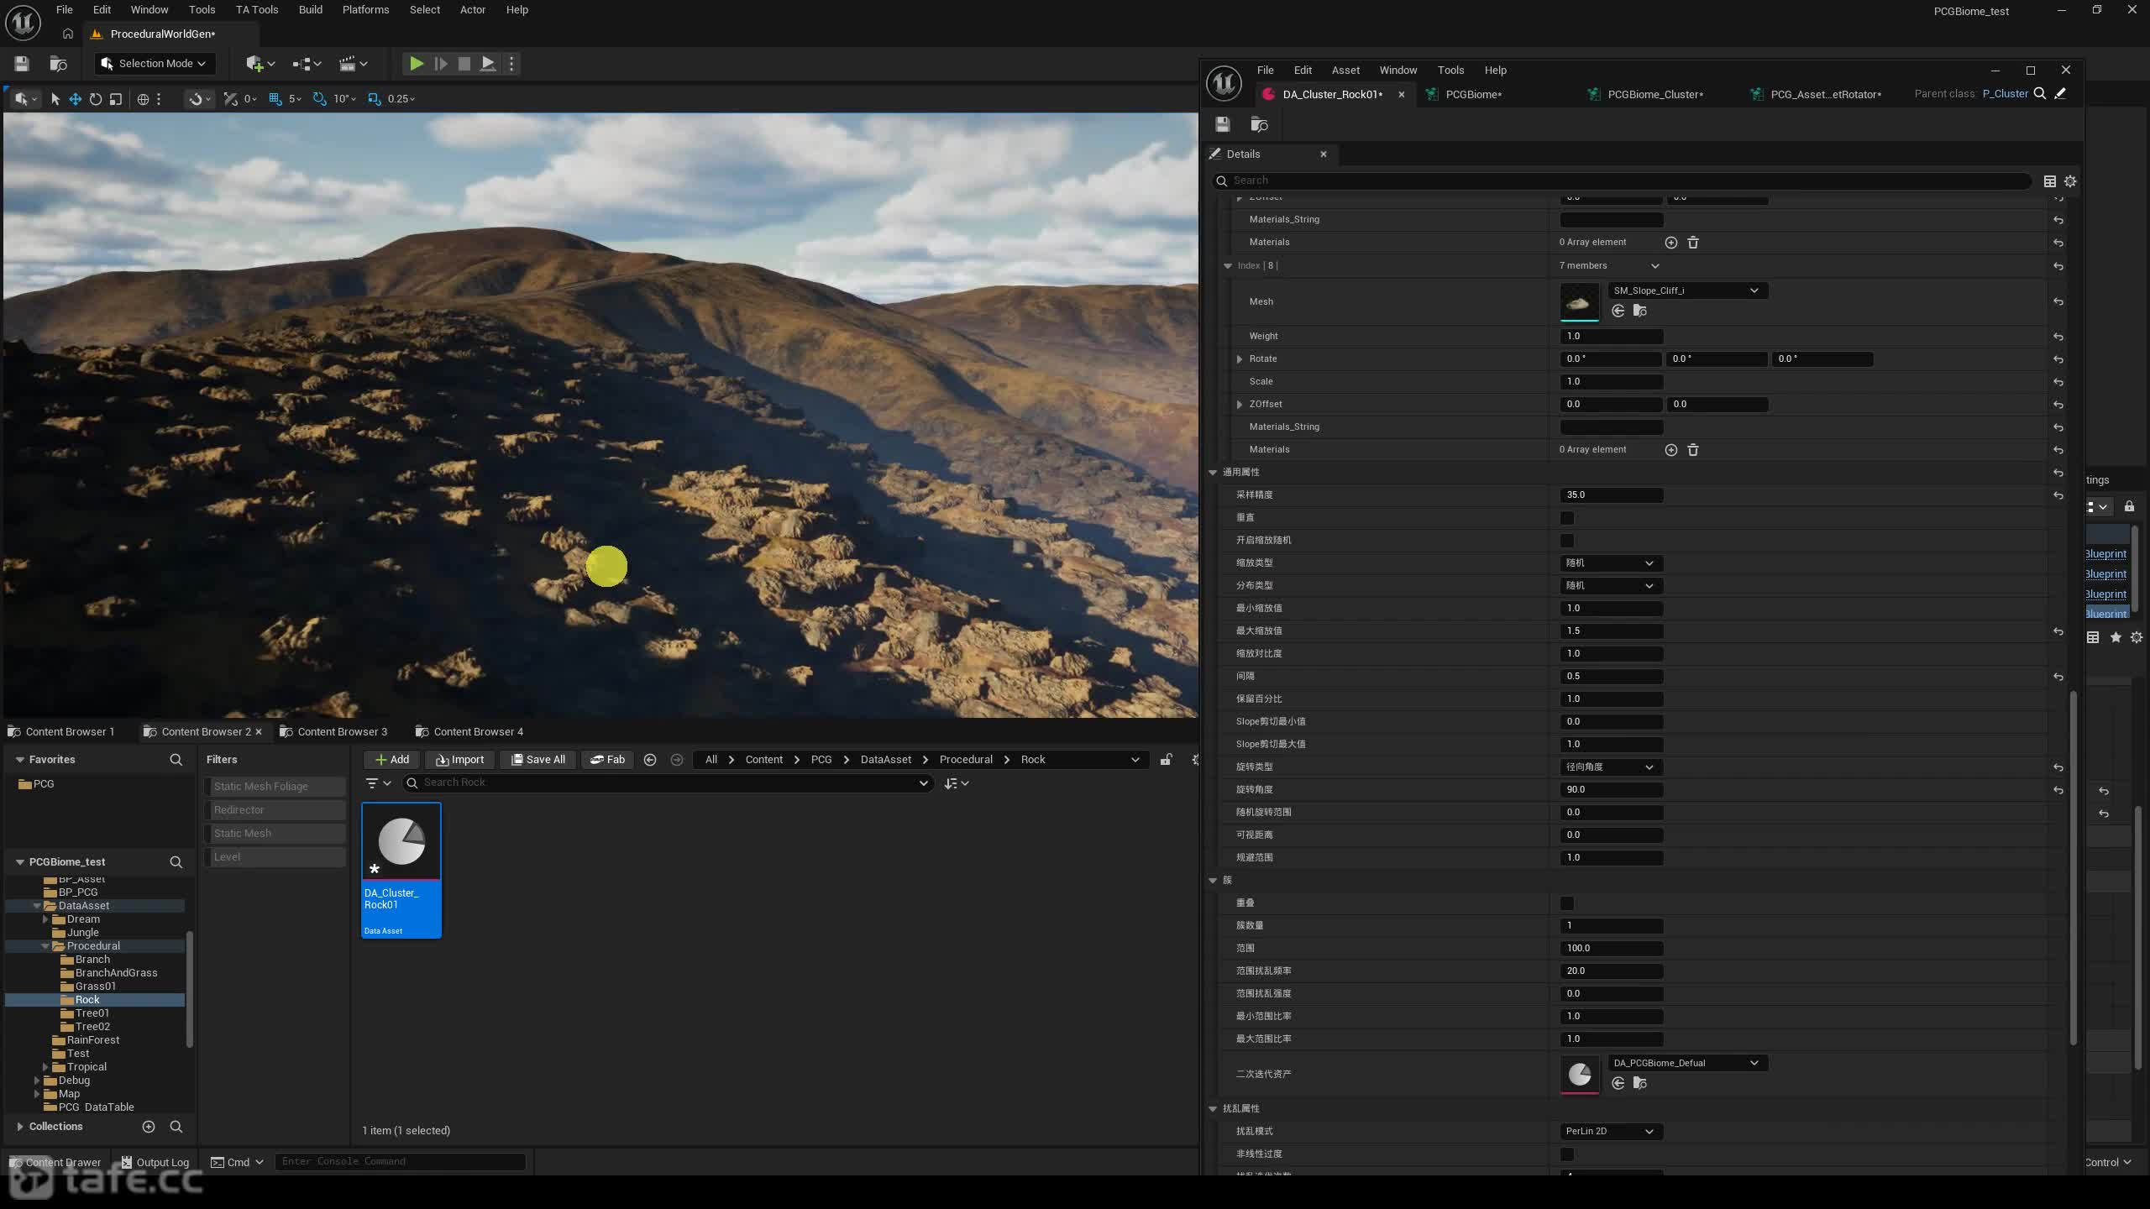Screen dimensions: 2150x1209
Task: Switch to the PCGBiome_Cluster tab
Action: coord(1654,94)
